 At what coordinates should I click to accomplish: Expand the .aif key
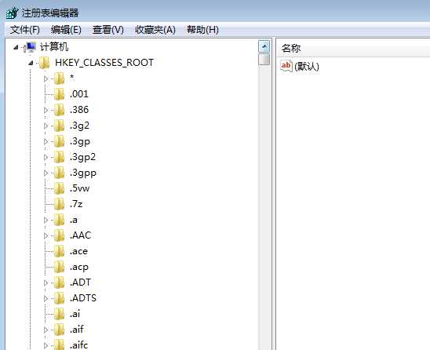[x=46, y=330]
